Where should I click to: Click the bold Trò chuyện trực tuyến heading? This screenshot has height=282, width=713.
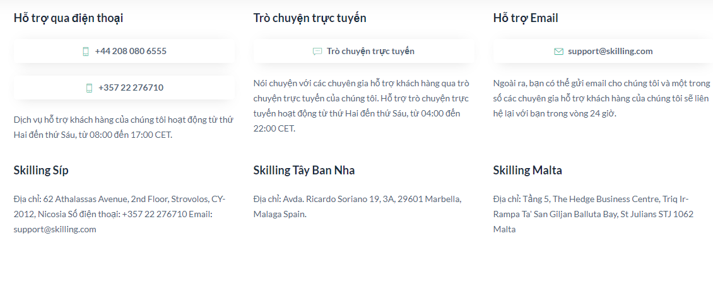pos(310,18)
